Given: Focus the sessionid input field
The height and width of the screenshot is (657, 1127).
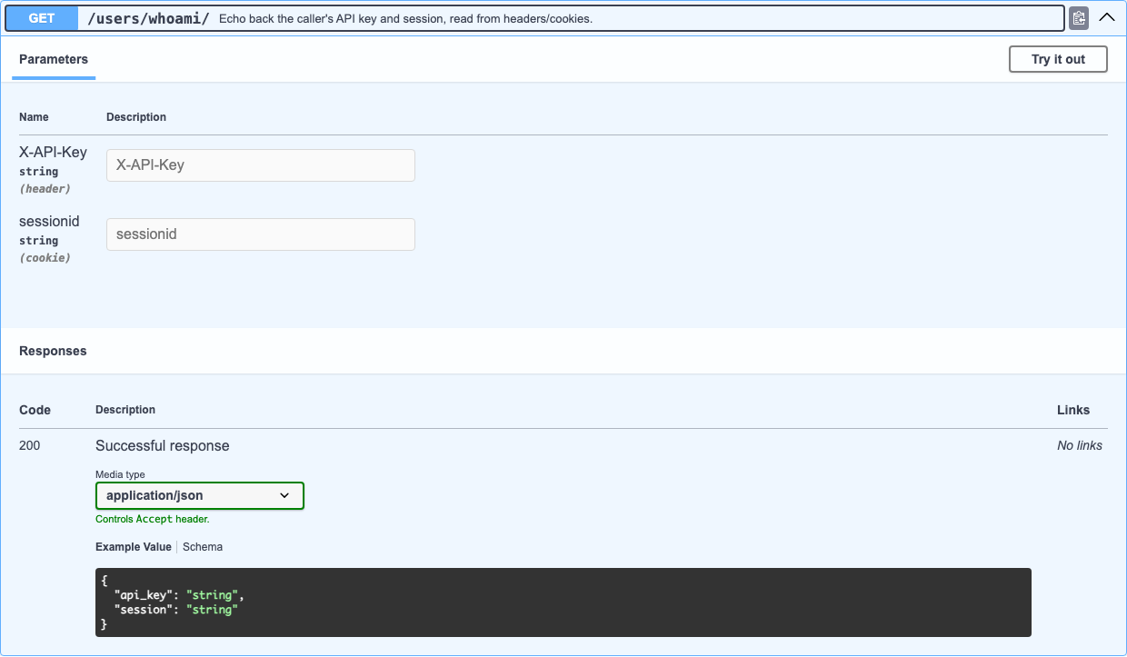Looking at the screenshot, I should [261, 234].
